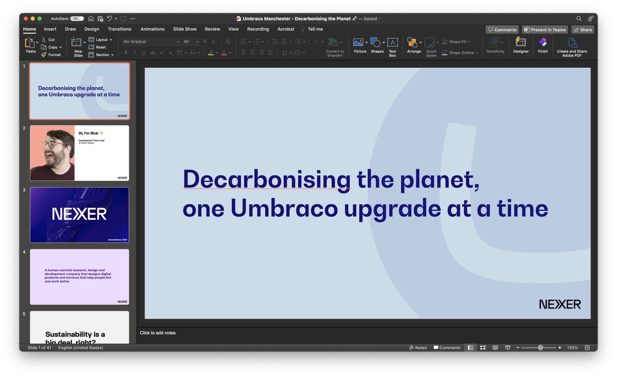This screenshot has height=377, width=617.
Task: Start Slide Show from status bar
Action: [507, 348]
